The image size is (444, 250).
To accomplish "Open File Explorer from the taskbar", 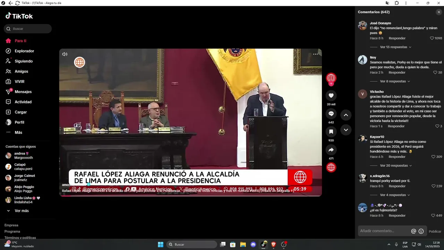I will tap(243, 244).
